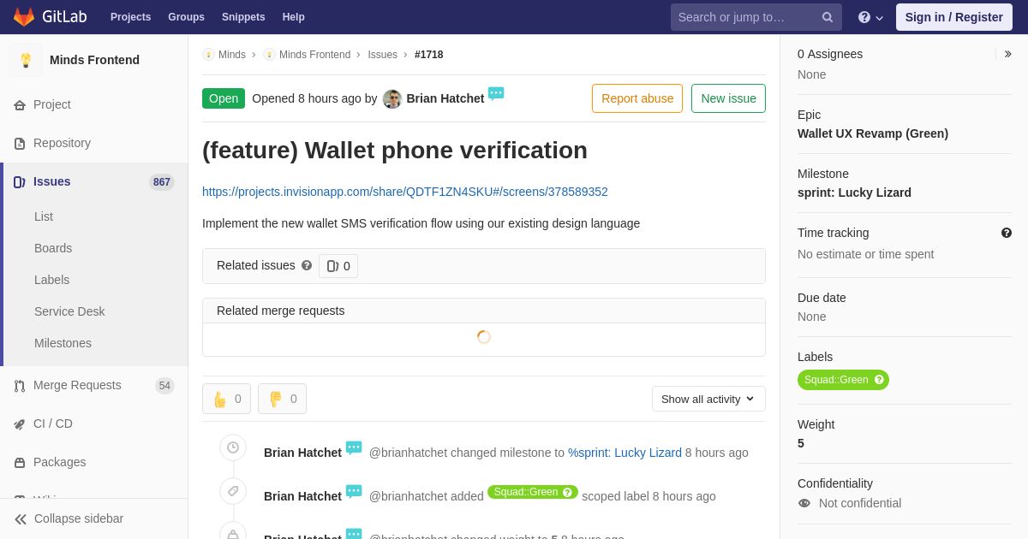Click the Merge Requests count badge 54
Screen dimensions: 1028x539
(x=164, y=386)
